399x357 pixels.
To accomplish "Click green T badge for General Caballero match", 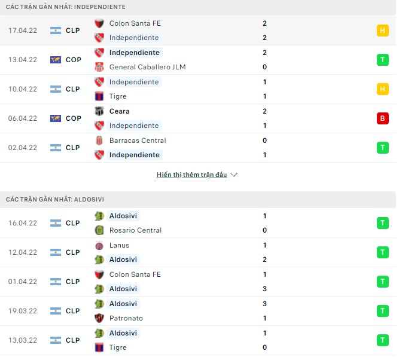I will 382,60.
